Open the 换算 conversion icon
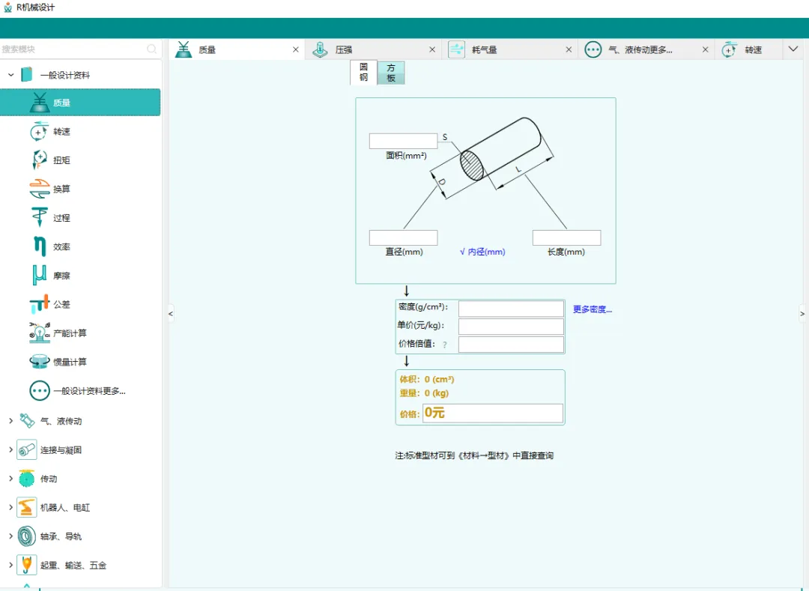The height and width of the screenshot is (591, 809). (x=39, y=189)
